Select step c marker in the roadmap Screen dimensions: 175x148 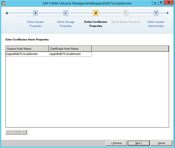pos(66,13)
